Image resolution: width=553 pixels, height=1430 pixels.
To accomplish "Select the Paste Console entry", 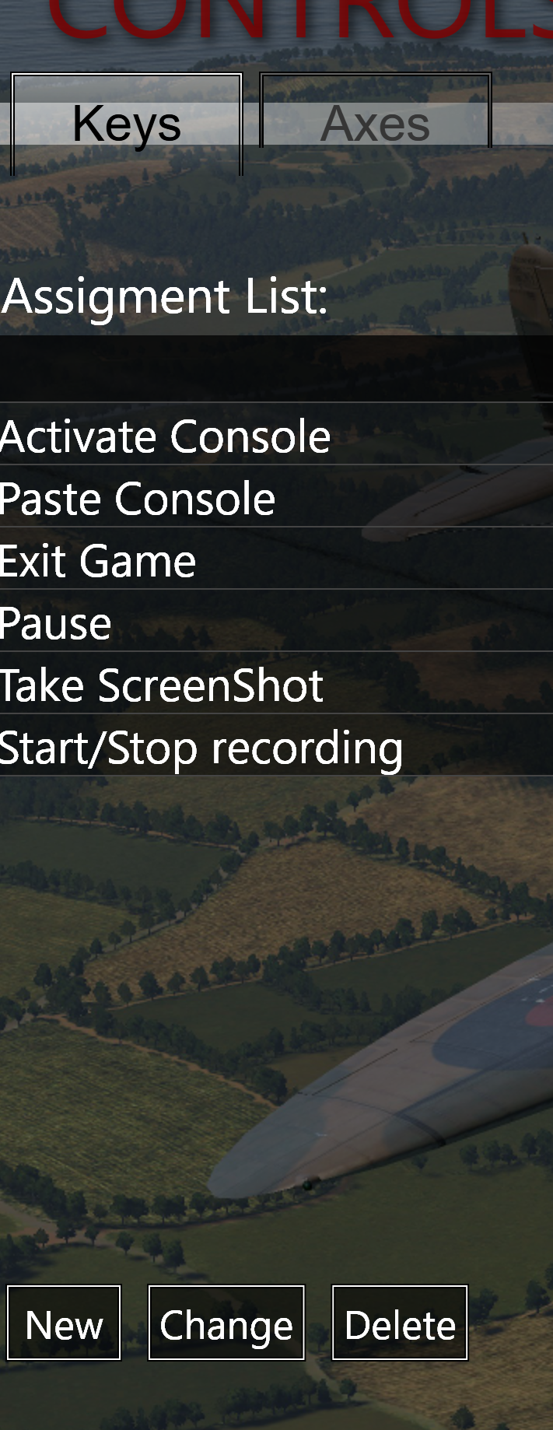I will [276, 498].
